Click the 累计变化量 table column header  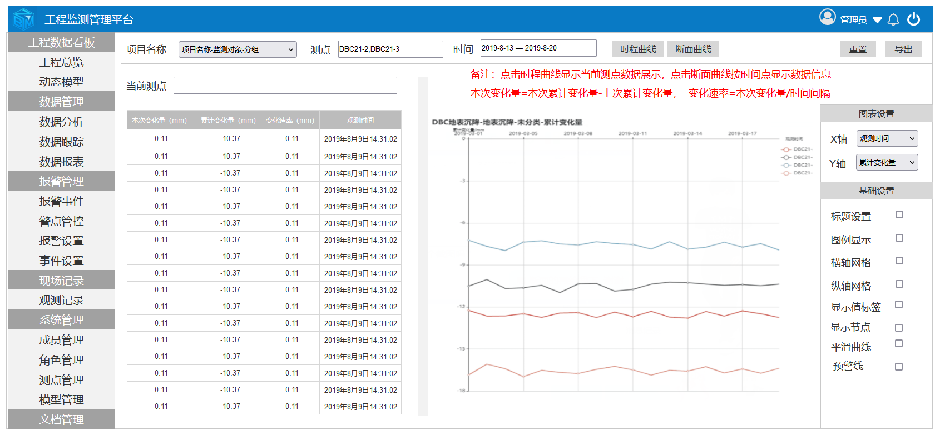click(230, 120)
